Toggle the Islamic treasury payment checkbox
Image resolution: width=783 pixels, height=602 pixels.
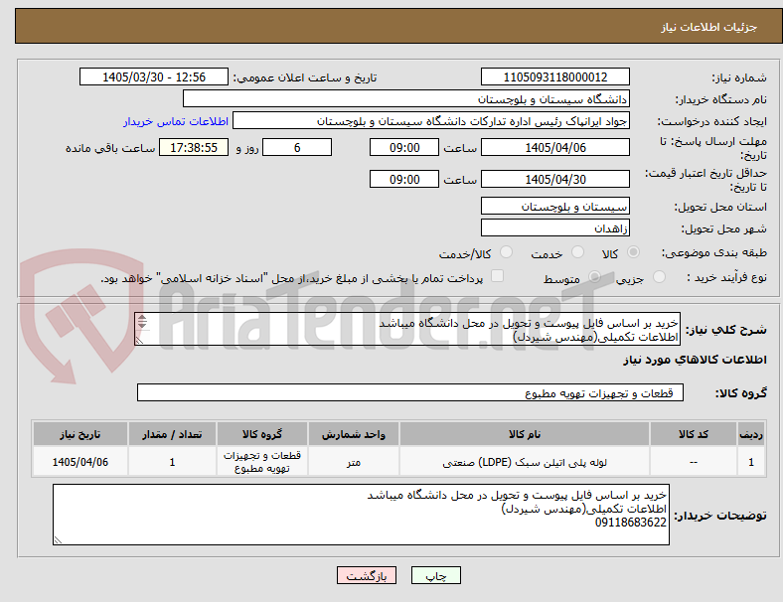click(x=498, y=276)
